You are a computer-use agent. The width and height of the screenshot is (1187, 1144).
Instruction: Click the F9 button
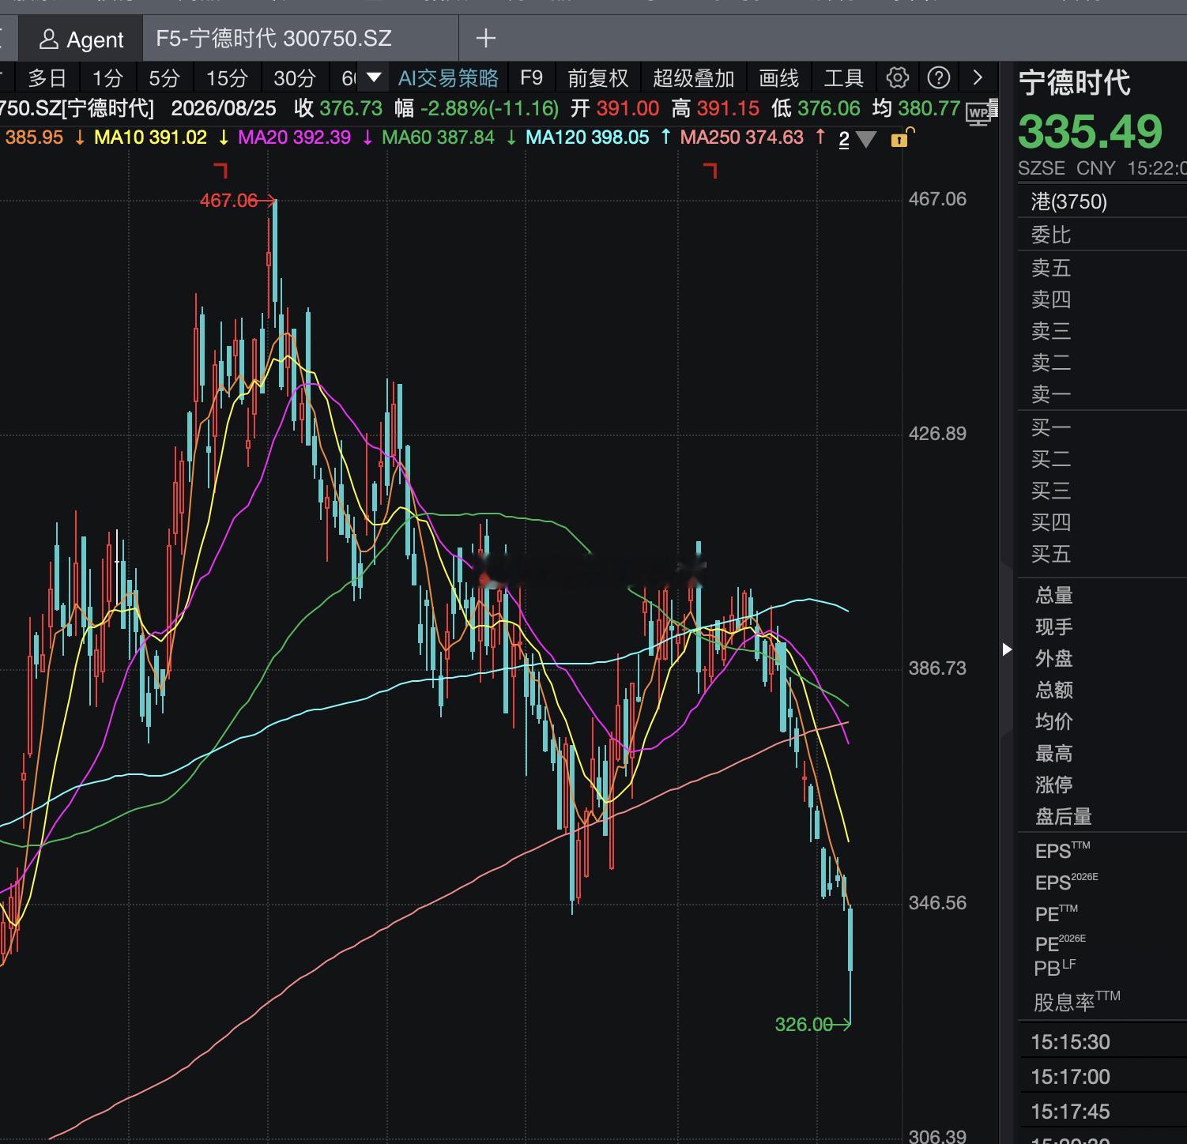coord(532,78)
